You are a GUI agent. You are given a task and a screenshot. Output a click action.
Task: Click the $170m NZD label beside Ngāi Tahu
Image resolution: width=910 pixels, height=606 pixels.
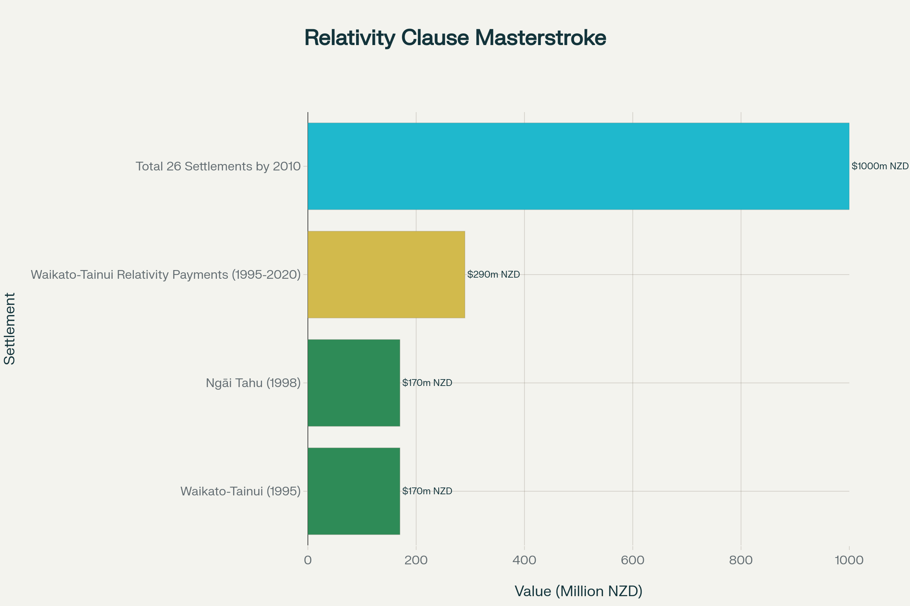427,383
